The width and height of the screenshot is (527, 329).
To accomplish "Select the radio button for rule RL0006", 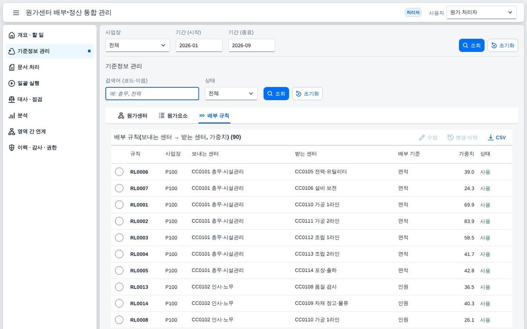I will [119, 172].
